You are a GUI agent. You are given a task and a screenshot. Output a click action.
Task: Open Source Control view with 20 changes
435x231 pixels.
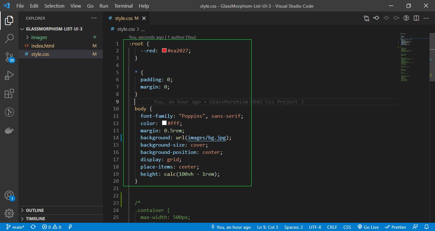pos(9,57)
